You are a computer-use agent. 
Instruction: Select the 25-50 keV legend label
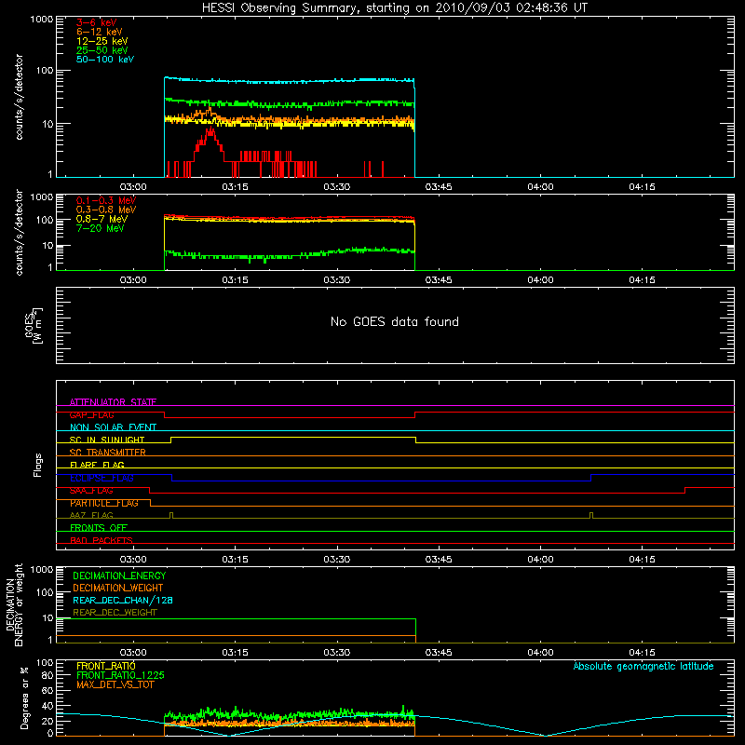[x=102, y=50]
